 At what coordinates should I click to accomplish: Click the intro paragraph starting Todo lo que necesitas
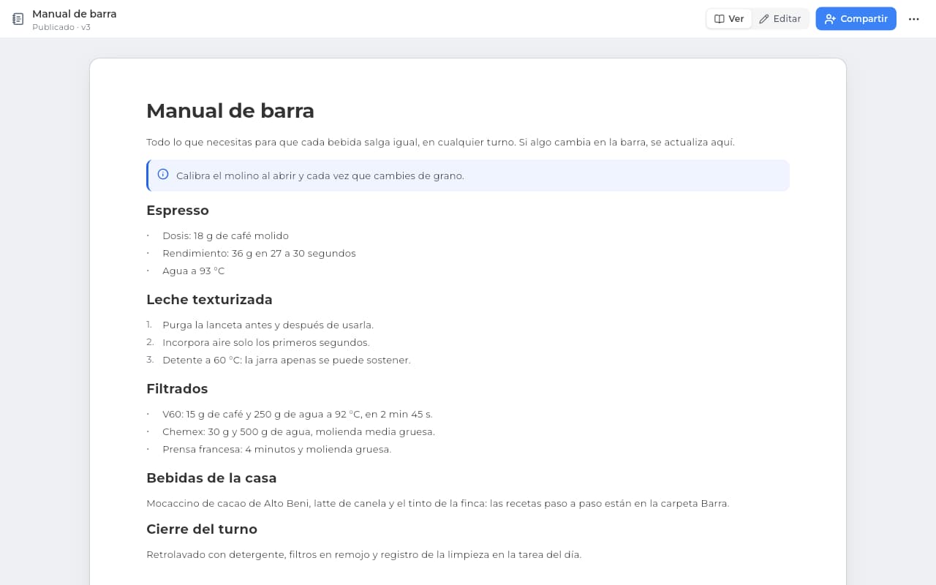440,142
